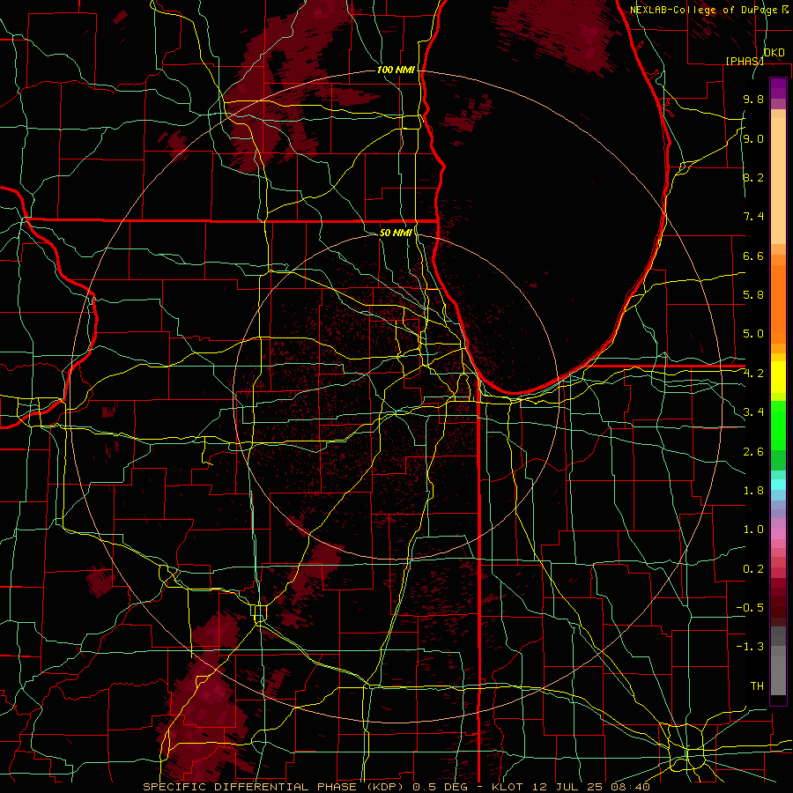Click the 100 NMI range ring label

pyautogui.click(x=396, y=70)
